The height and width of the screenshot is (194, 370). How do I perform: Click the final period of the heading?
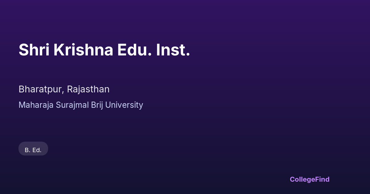[x=188, y=55]
